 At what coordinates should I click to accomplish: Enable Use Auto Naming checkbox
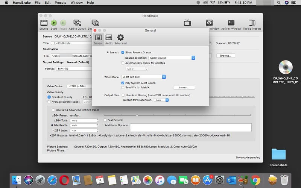pos(123,95)
